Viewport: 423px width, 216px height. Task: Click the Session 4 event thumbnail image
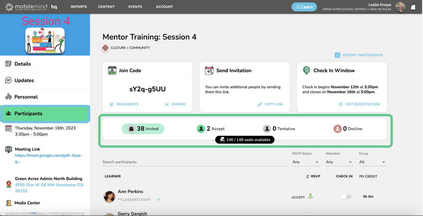point(45,40)
